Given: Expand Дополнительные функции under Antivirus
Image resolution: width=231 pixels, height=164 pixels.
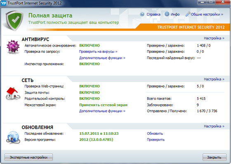Looking at the screenshot, I should point(102,58).
